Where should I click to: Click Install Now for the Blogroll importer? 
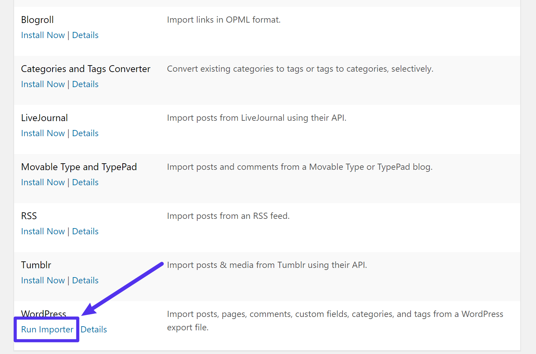pos(43,35)
